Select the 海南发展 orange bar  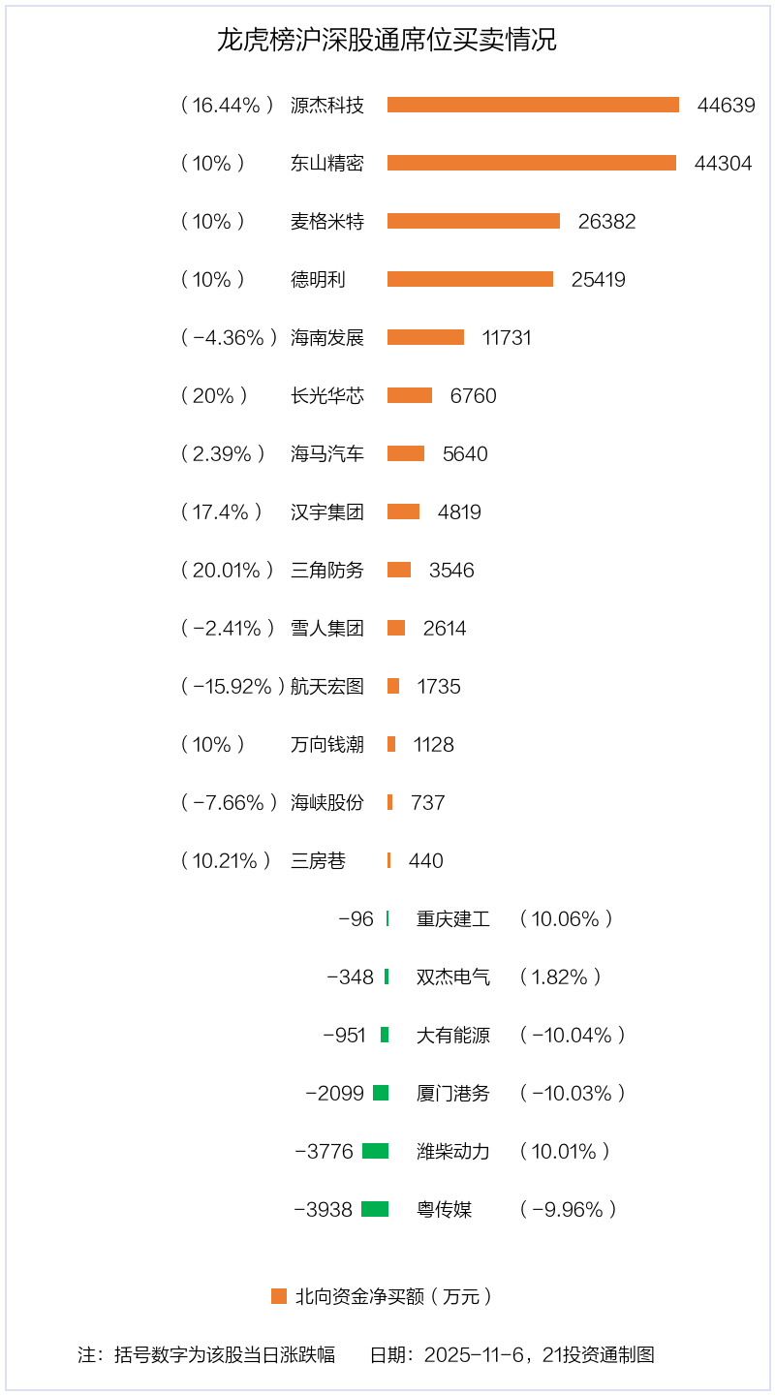[x=425, y=337]
